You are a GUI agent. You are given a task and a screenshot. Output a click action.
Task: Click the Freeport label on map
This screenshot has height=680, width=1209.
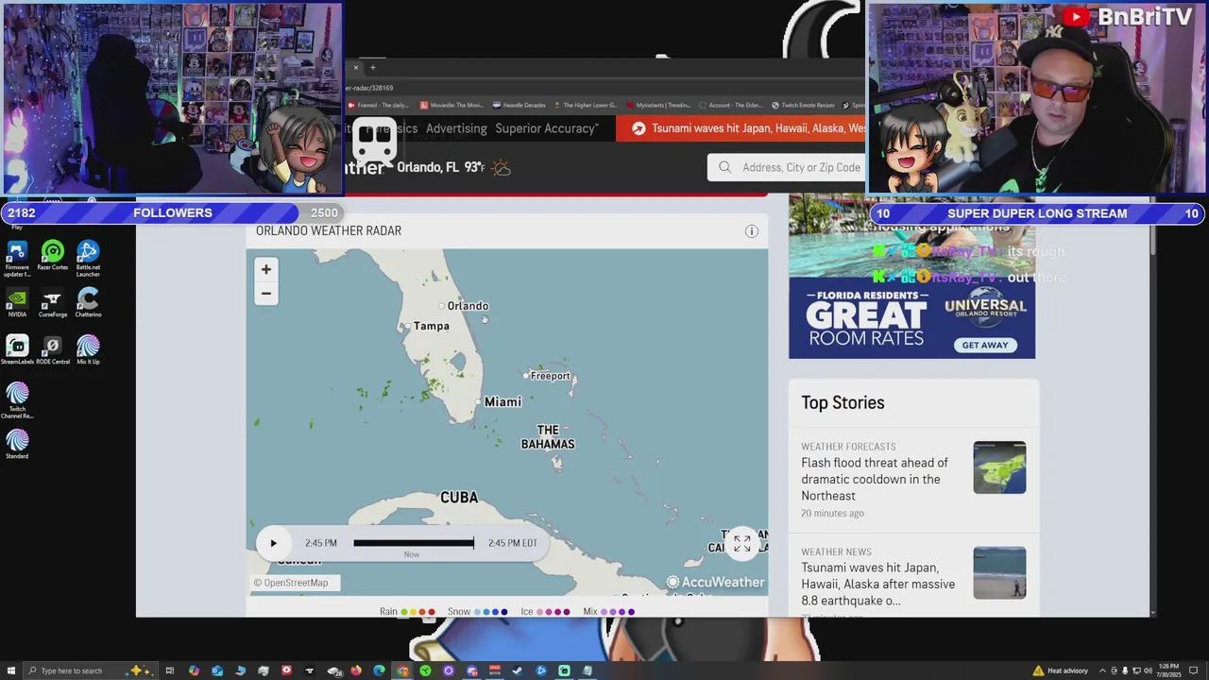coord(550,376)
